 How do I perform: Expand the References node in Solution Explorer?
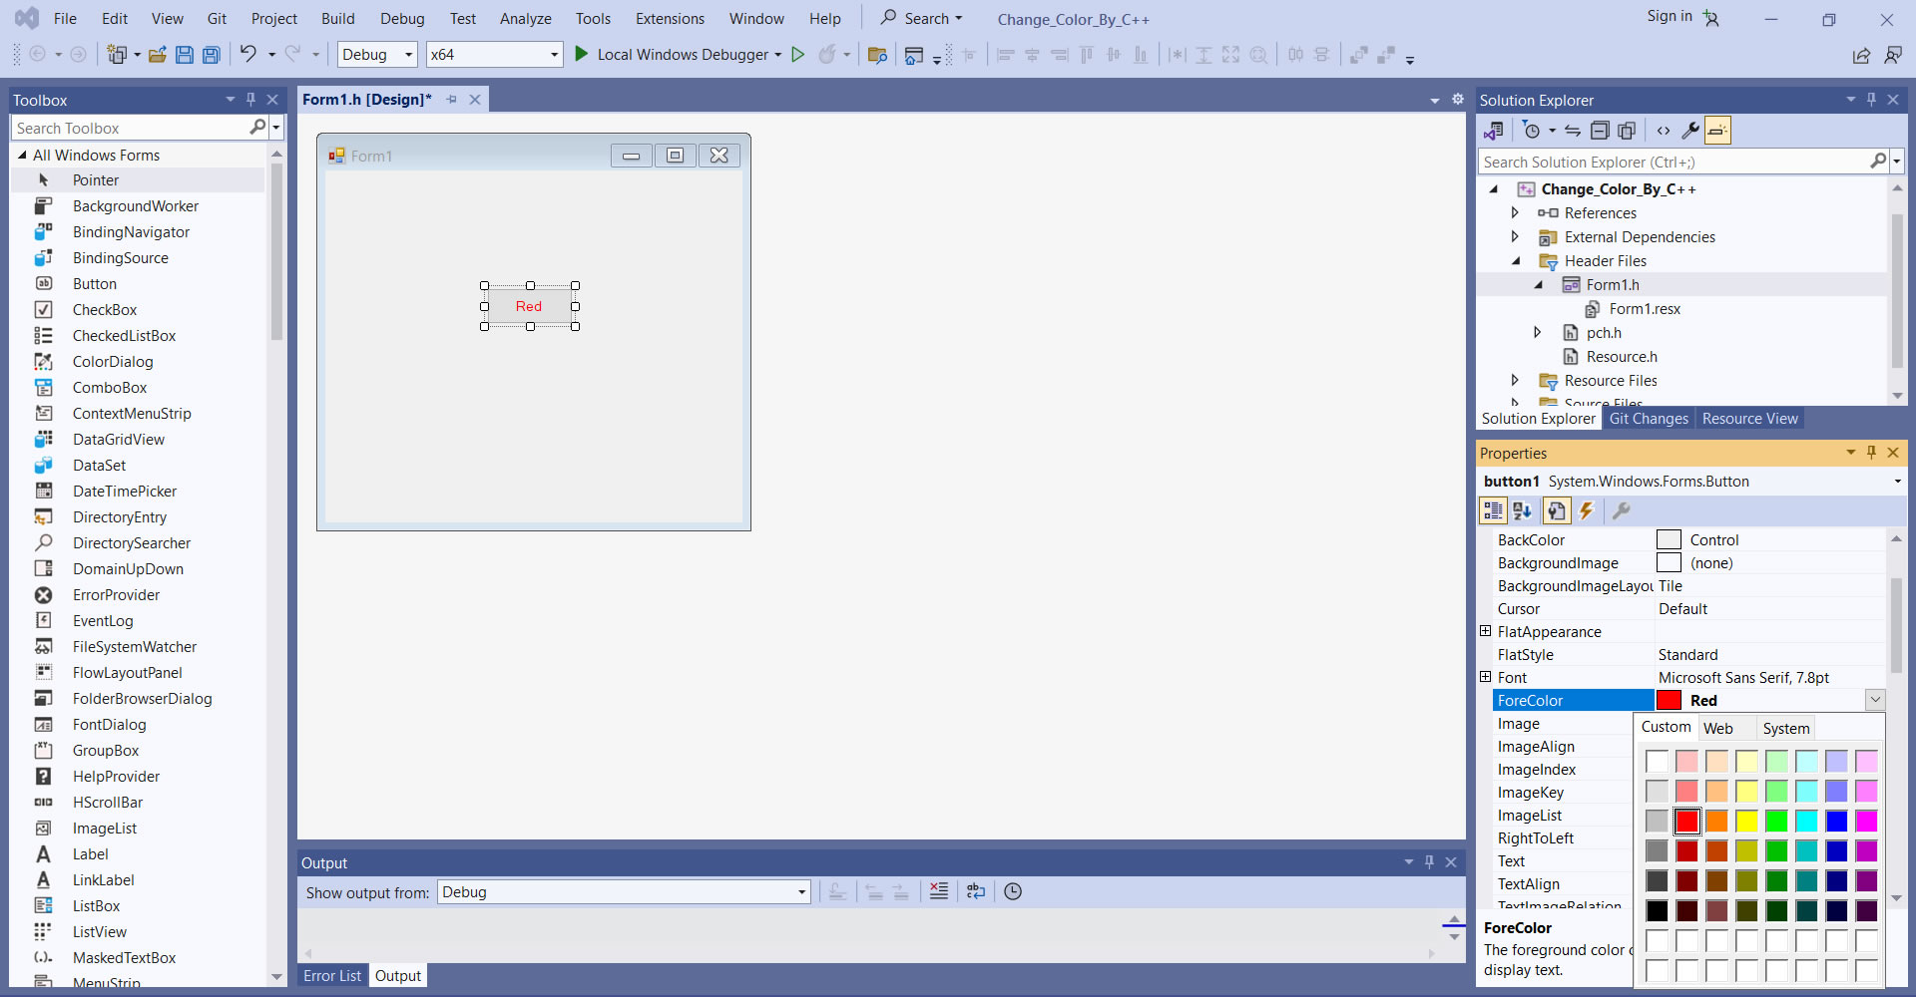[1515, 213]
